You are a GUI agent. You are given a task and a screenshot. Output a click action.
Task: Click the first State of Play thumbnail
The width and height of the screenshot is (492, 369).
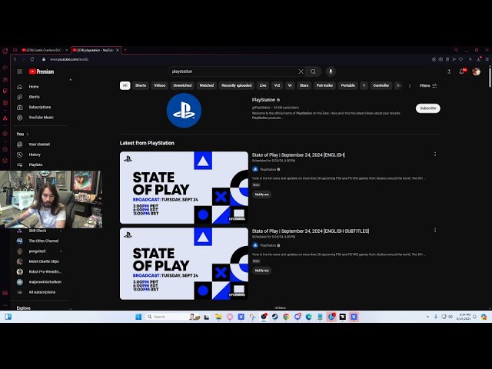click(184, 188)
